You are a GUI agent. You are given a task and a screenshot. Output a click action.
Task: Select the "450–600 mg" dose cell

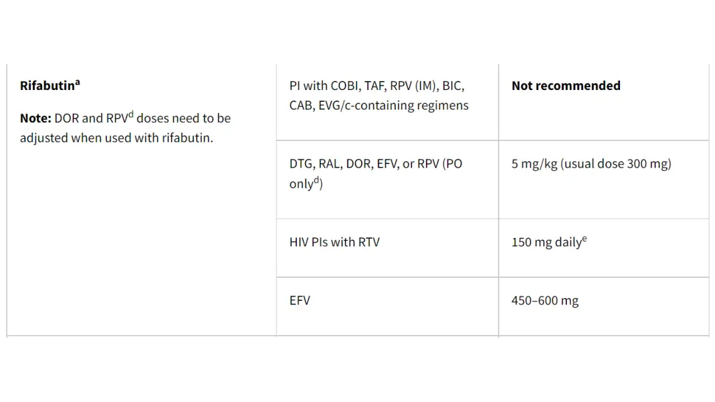[x=545, y=301]
